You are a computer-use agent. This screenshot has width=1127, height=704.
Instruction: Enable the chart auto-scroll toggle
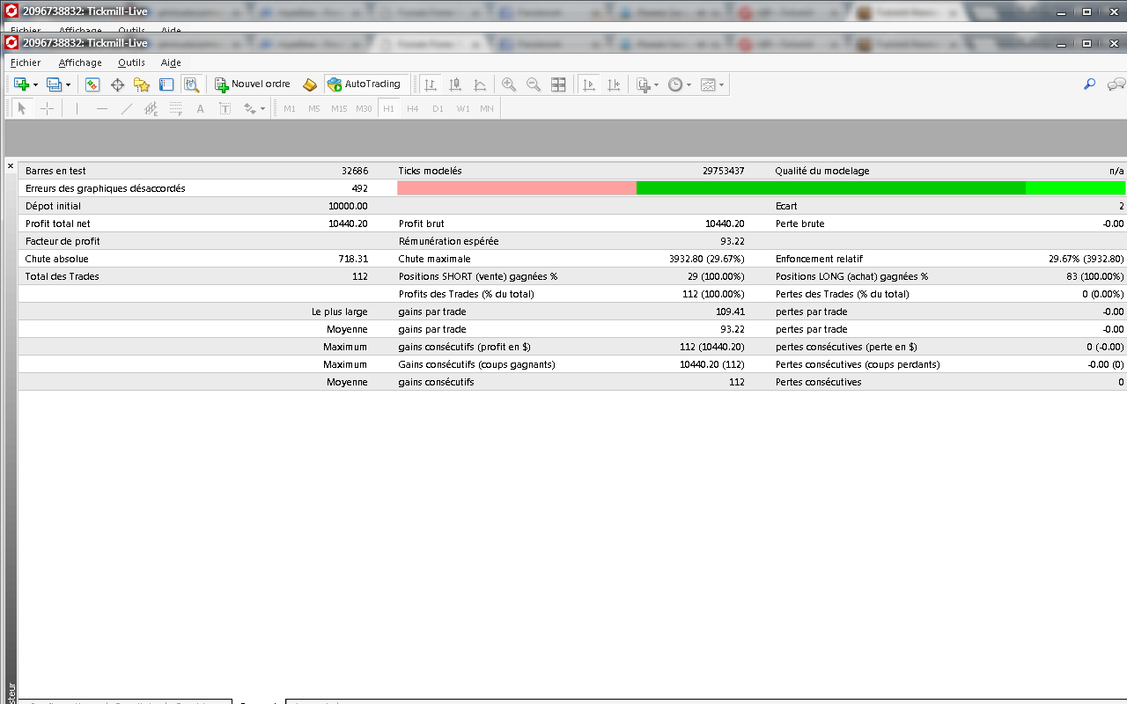point(590,84)
